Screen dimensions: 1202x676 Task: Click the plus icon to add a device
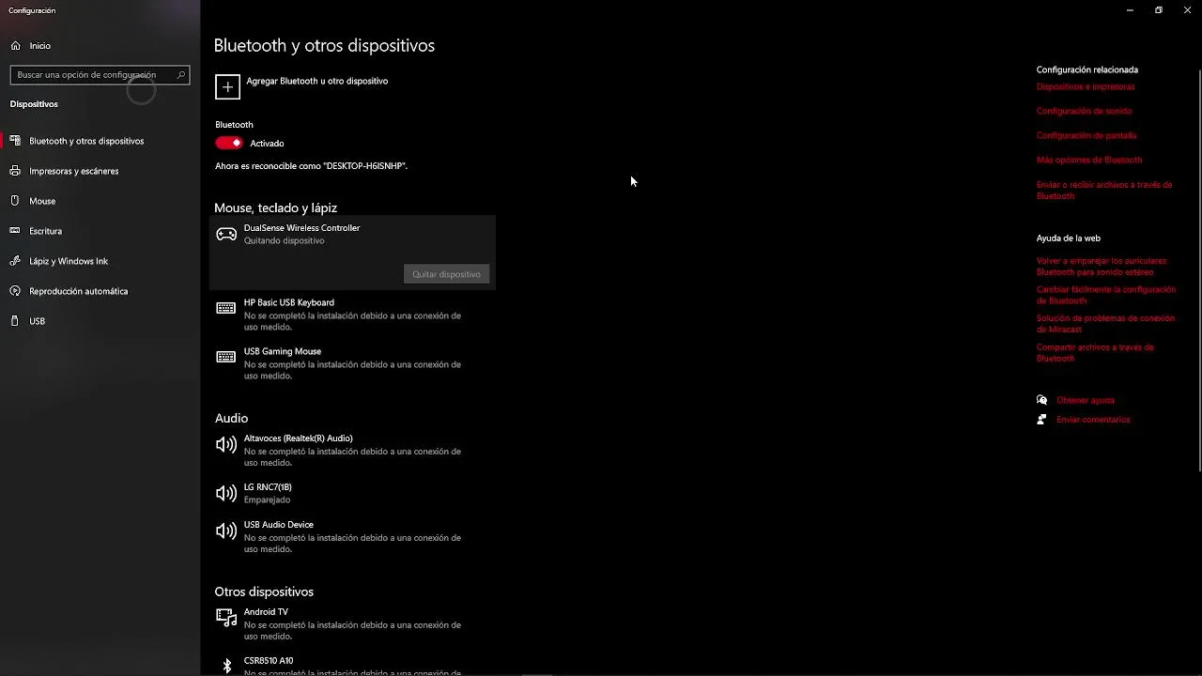(227, 86)
